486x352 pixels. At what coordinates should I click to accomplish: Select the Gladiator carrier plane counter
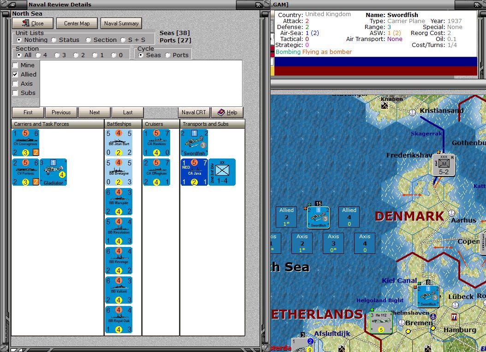53,172
